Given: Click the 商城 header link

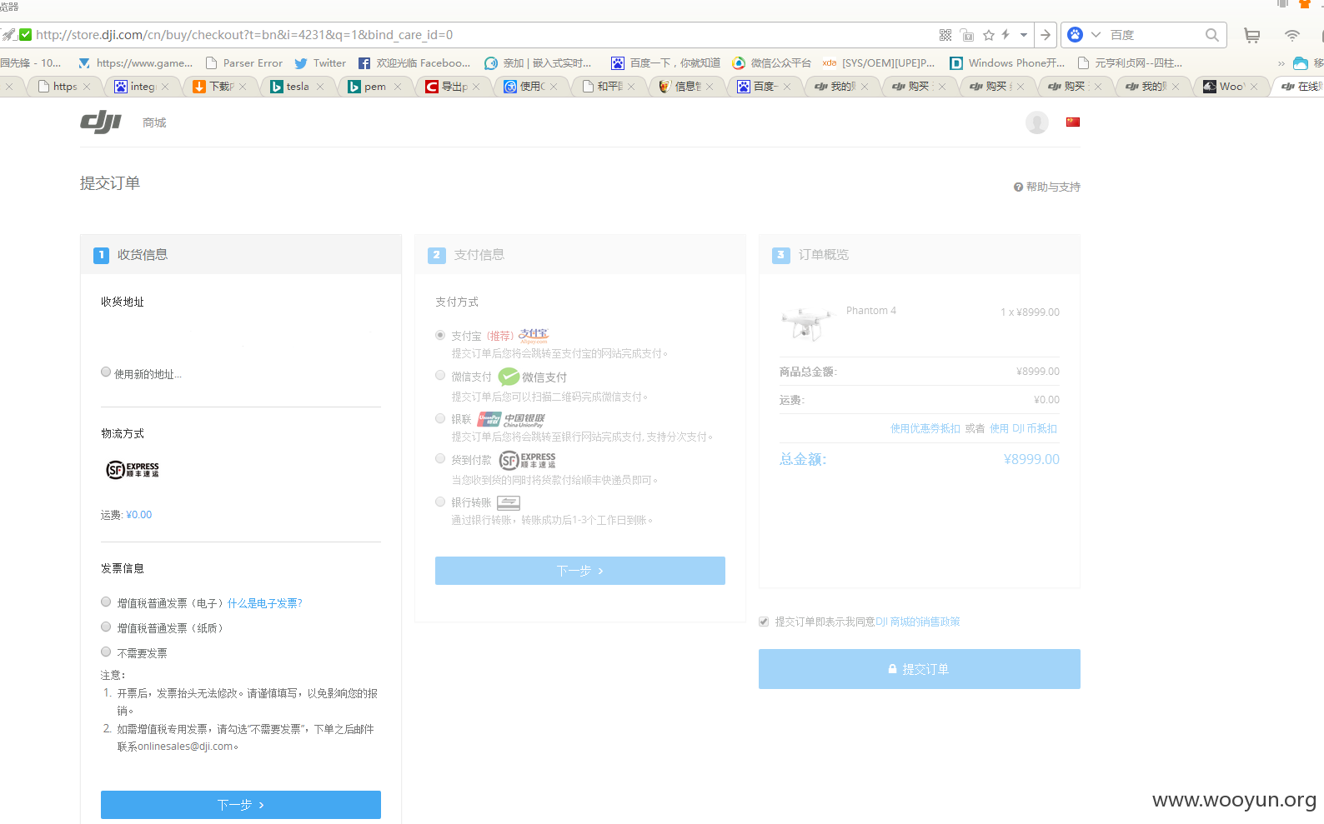Looking at the screenshot, I should pyautogui.click(x=154, y=122).
